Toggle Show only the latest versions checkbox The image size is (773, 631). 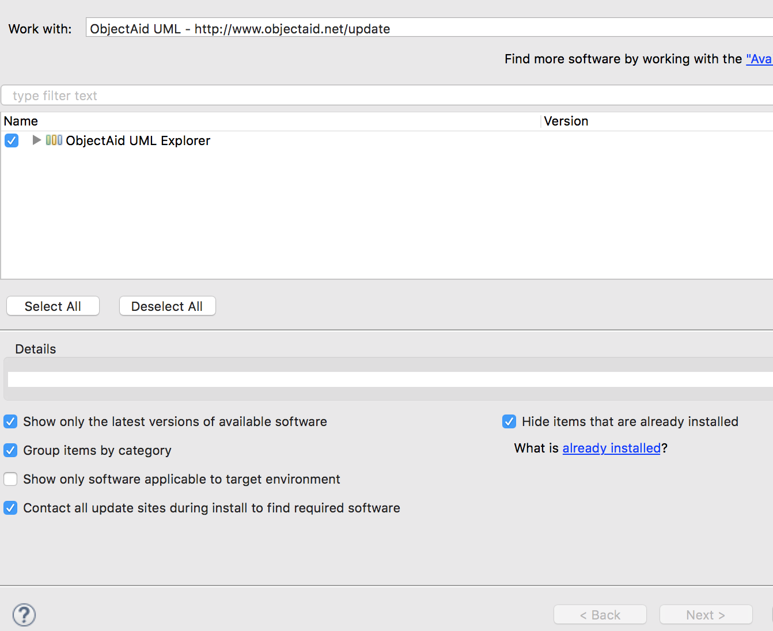tap(10, 421)
